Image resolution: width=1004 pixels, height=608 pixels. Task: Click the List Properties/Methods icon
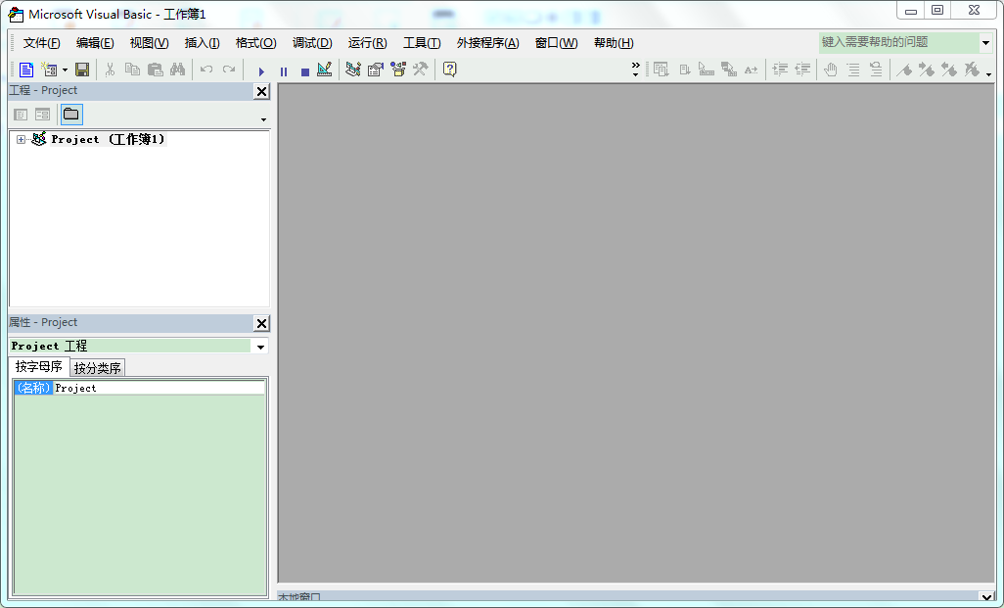pyautogui.click(x=662, y=70)
